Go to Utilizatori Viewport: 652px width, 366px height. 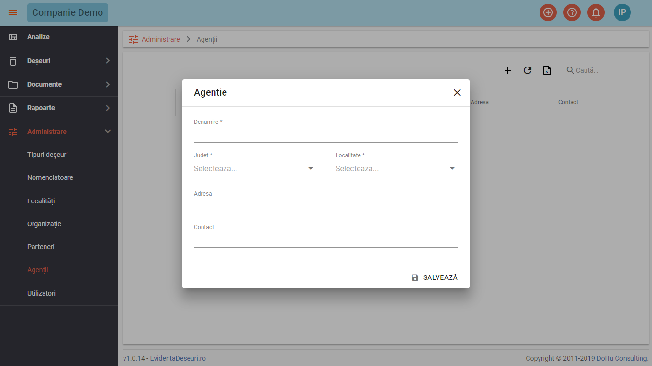click(41, 293)
